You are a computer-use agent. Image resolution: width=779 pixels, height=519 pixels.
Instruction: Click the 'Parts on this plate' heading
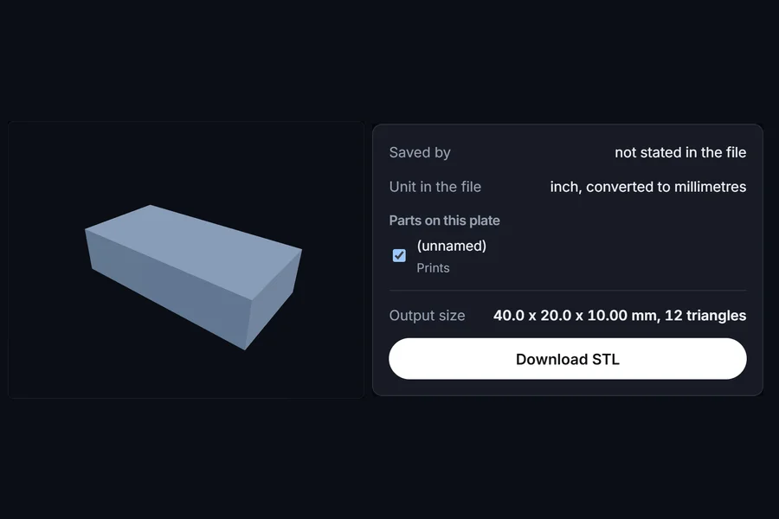444,220
